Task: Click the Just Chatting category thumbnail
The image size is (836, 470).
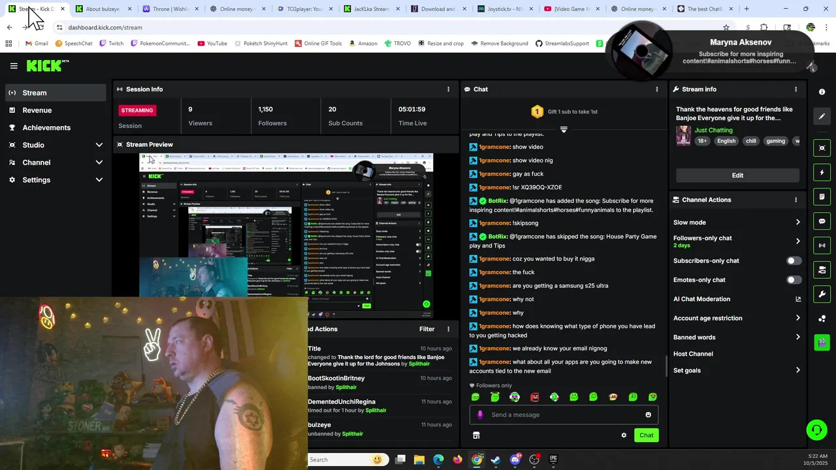Action: coord(683,135)
